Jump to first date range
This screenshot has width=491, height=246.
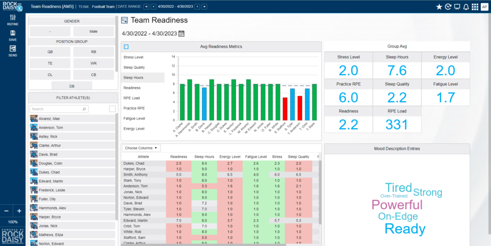click(146, 7)
